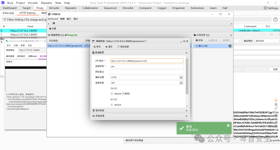Click 生成 generate button

pyautogui.click(x=275, y=69)
